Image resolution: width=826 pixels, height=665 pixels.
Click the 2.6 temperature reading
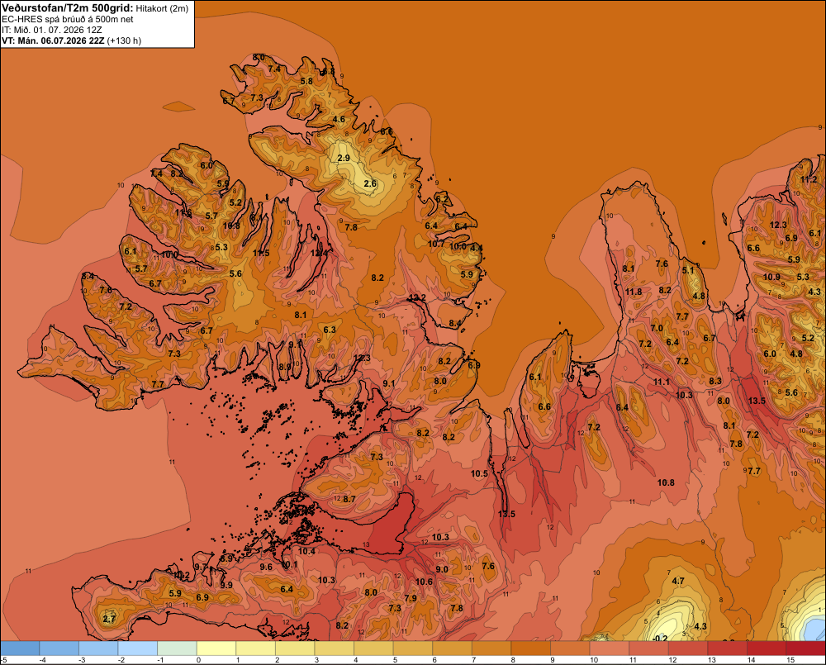click(370, 183)
